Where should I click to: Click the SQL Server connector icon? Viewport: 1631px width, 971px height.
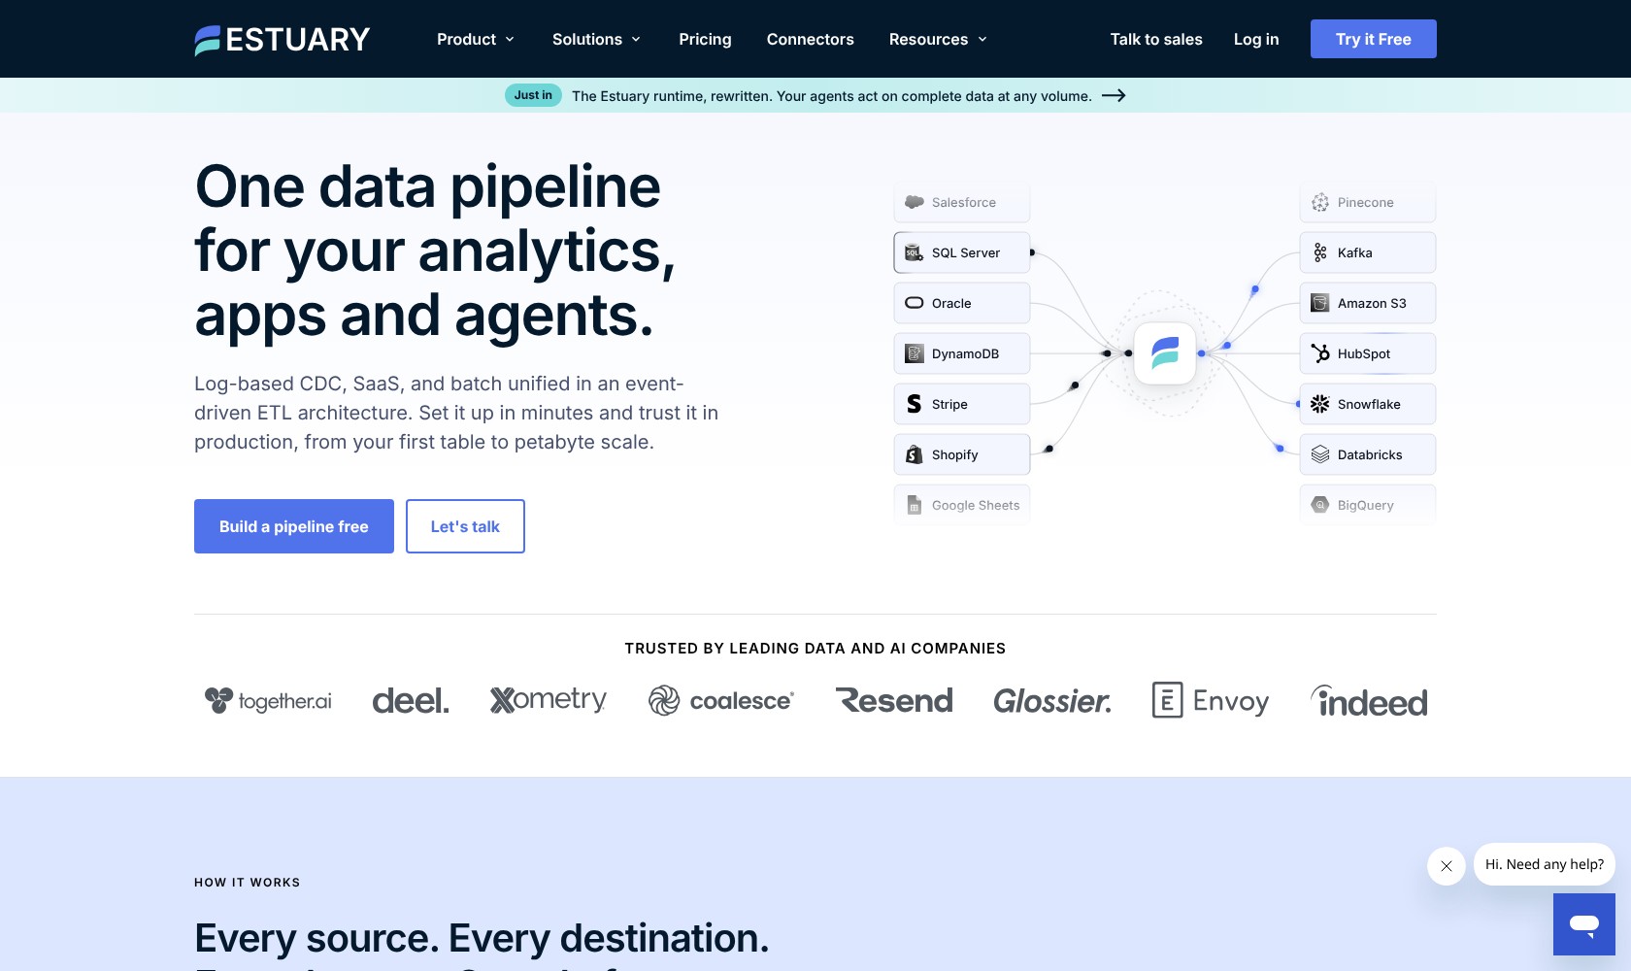pos(914,252)
